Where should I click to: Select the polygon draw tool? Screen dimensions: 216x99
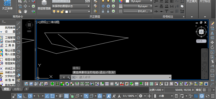coord(18,37)
